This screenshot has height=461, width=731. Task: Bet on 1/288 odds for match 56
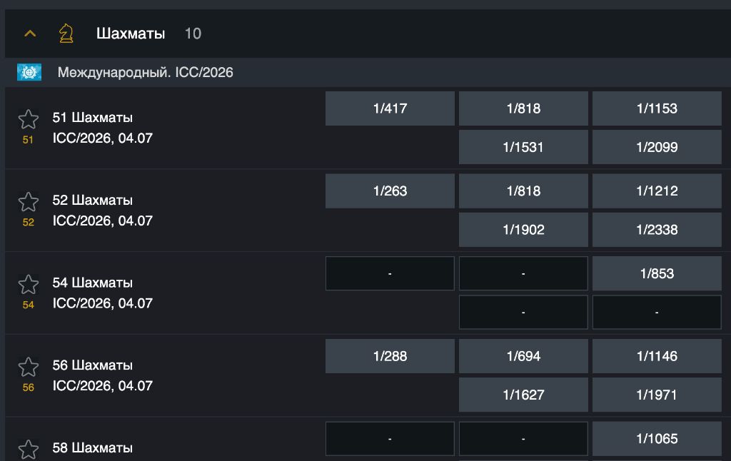coord(390,356)
